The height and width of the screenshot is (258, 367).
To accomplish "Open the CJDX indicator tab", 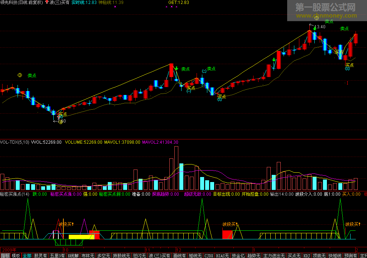I will pos(209,255).
